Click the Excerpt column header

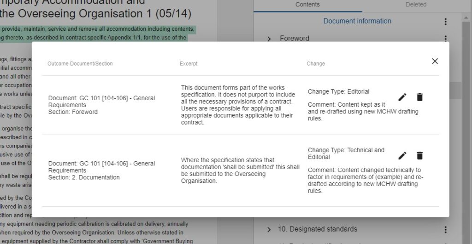[189, 64]
